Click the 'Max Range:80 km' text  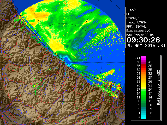click(140, 35)
